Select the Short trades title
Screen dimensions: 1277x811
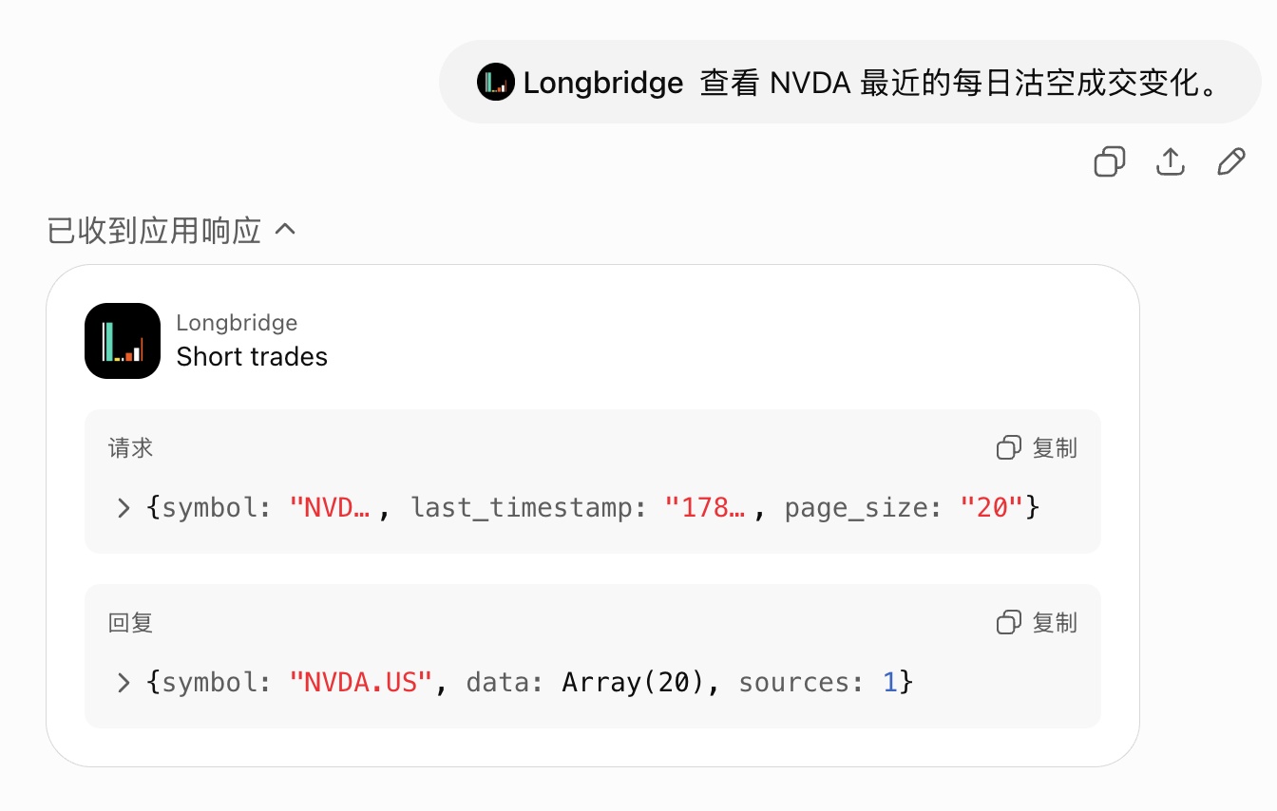[252, 357]
